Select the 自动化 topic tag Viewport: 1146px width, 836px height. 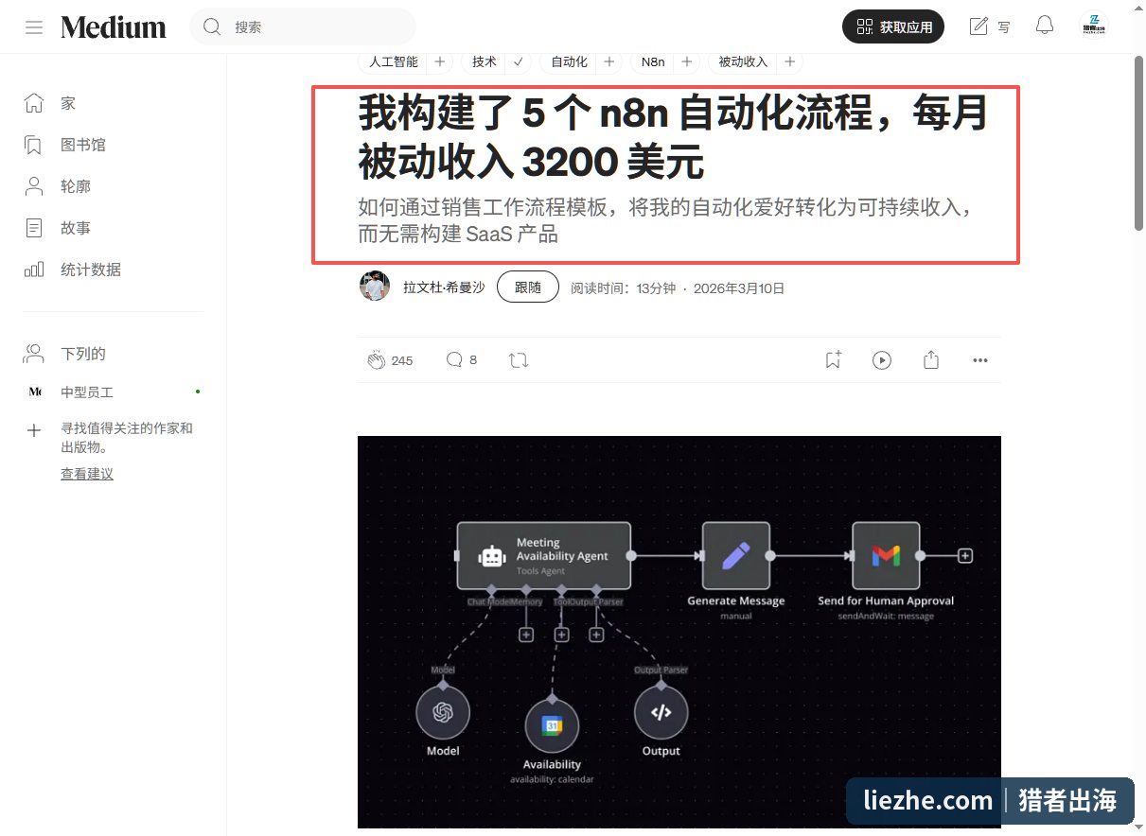pyautogui.click(x=569, y=61)
